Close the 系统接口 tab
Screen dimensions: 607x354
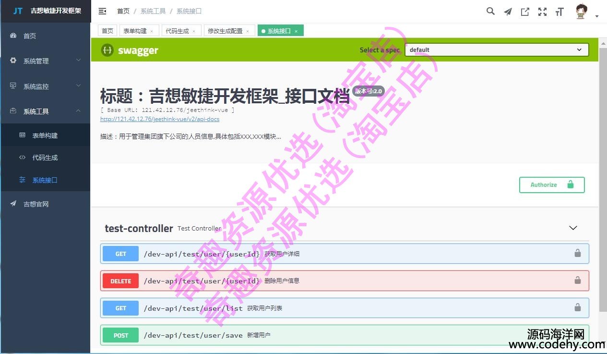[x=296, y=31]
